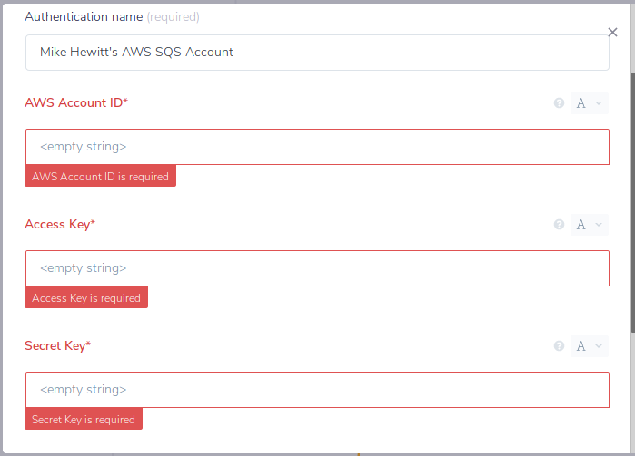Focus the Authentication name text field
635x456 pixels.
point(317,53)
